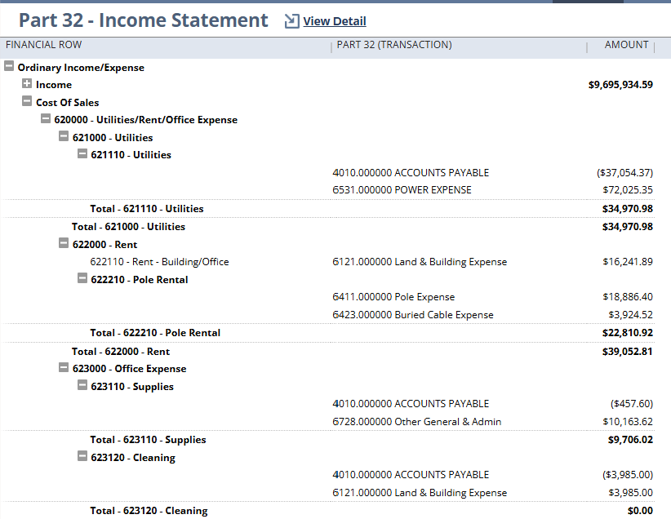Click the amount $72,025.35
The height and width of the screenshot is (519, 671).
pyautogui.click(x=628, y=190)
